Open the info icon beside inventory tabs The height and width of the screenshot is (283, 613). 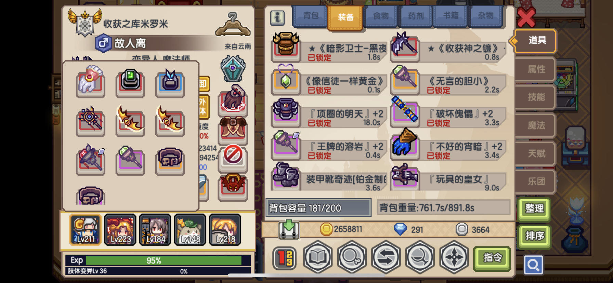click(277, 17)
